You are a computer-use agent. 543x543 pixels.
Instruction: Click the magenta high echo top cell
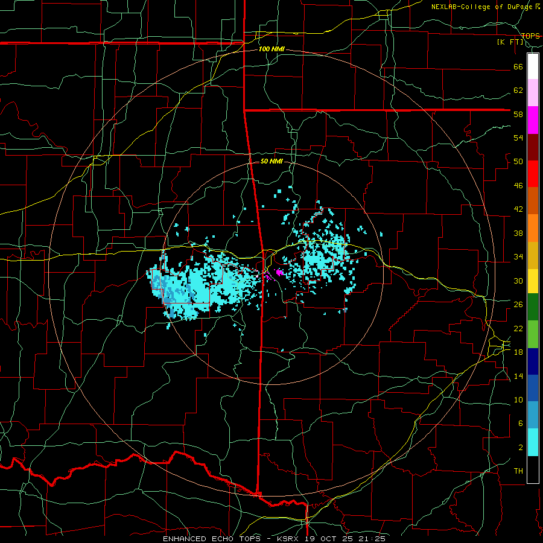coord(279,272)
